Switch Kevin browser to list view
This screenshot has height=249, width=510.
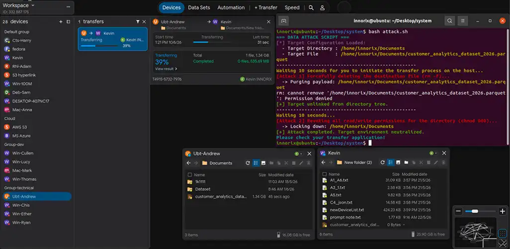click(x=391, y=162)
